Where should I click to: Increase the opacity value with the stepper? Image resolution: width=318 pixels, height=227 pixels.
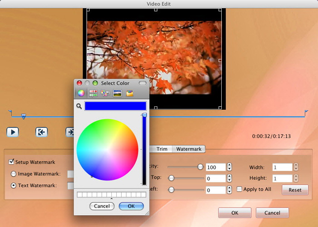point(229,165)
